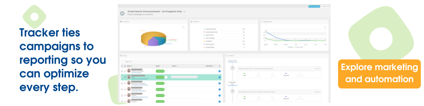Click Log a Call for Operations Manager row
Screen dimensions: 424x106
[160, 71]
